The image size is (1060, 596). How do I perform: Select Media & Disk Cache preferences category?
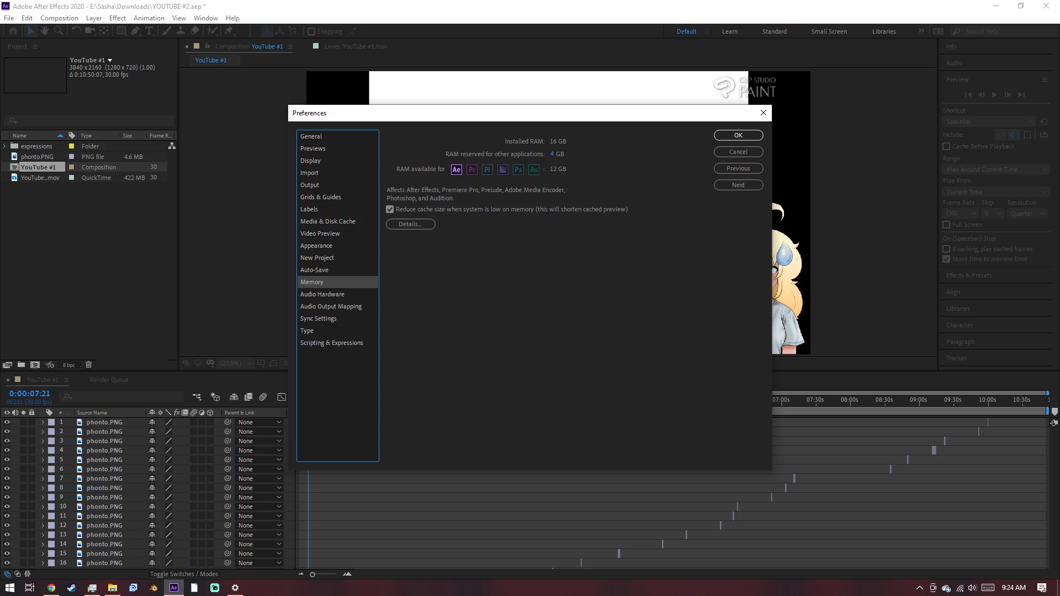click(327, 221)
